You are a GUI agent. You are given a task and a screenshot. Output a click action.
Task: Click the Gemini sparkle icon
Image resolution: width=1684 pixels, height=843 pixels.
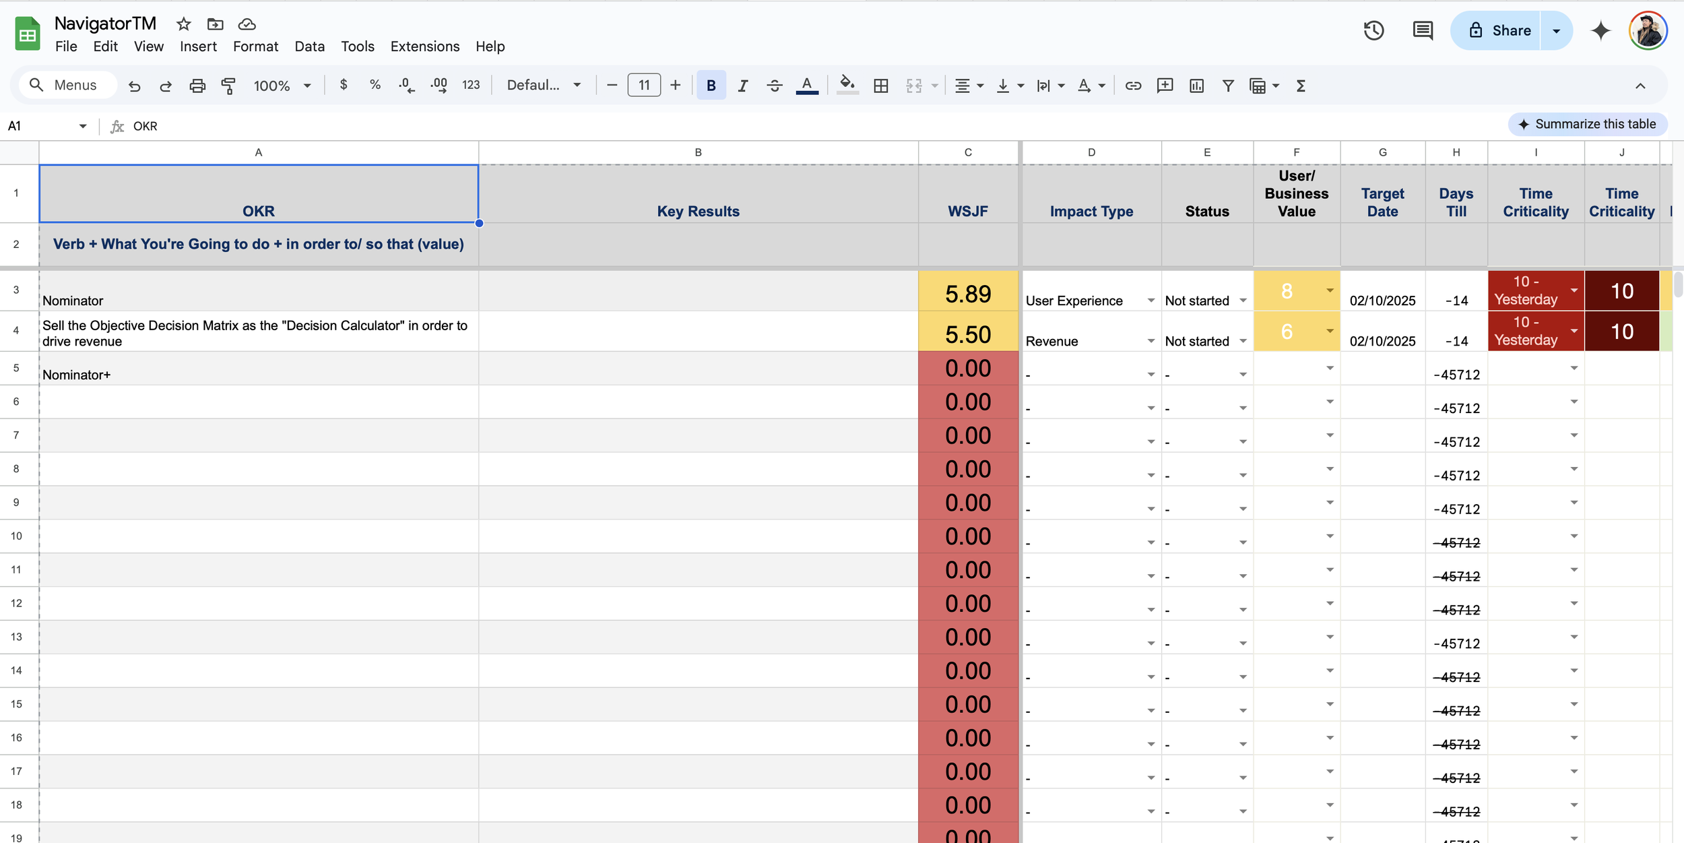click(x=1600, y=30)
